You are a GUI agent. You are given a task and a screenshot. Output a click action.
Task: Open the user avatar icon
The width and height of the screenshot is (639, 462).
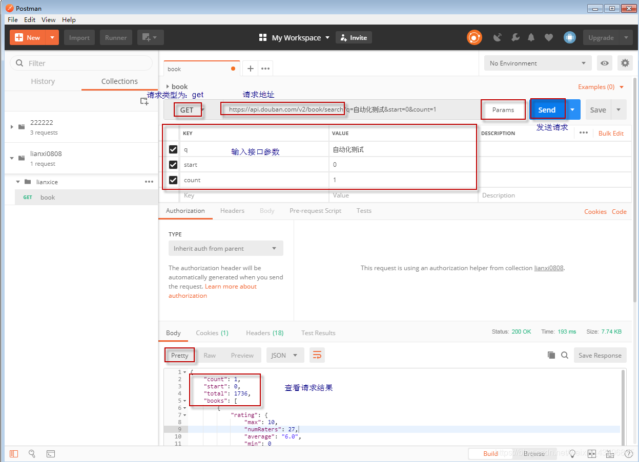click(569, 37)
